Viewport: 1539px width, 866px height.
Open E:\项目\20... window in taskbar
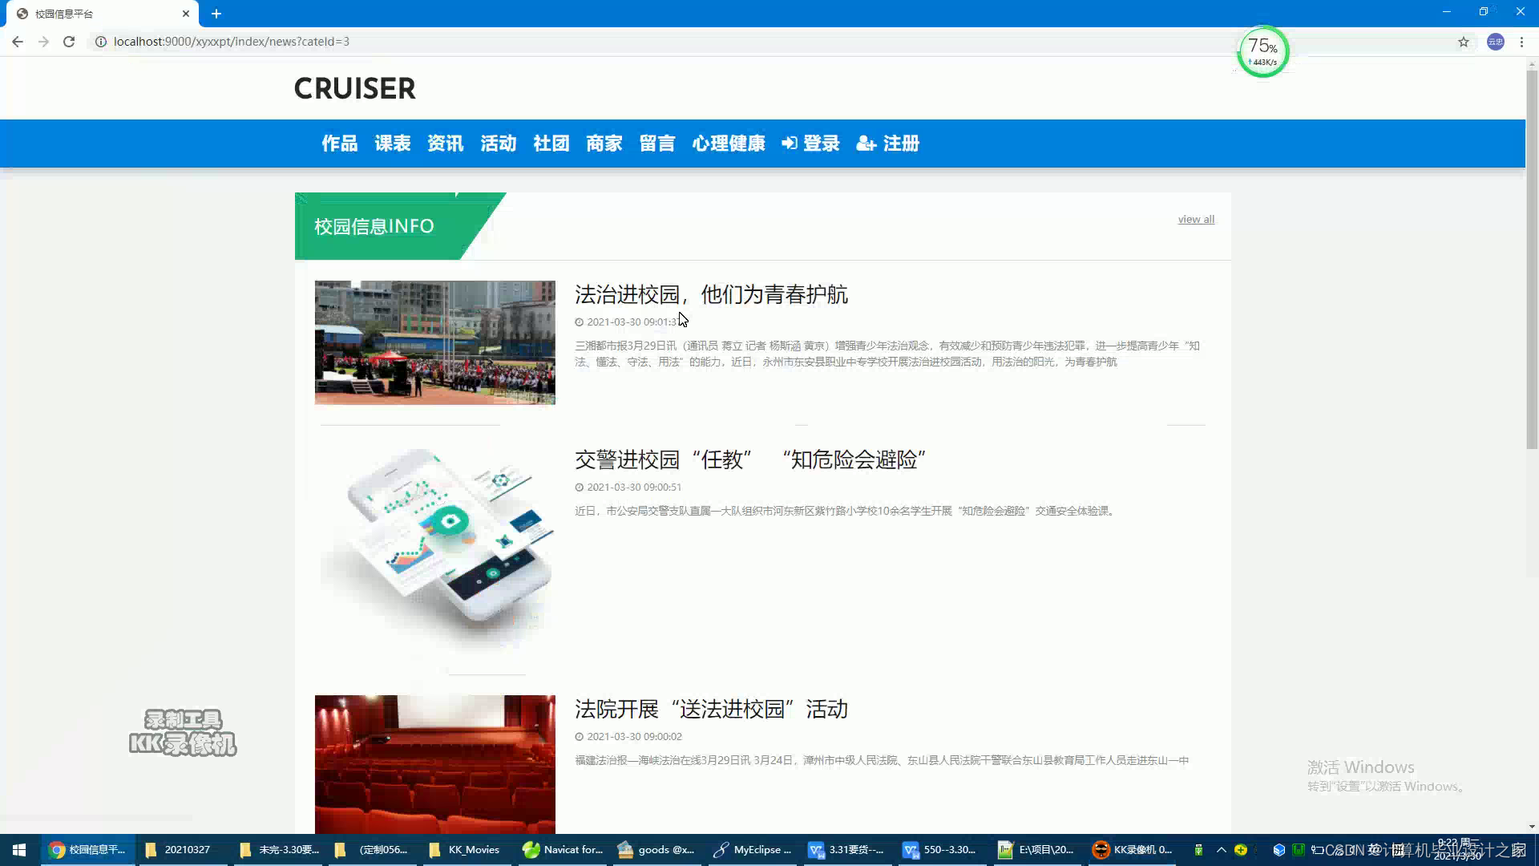(x=1037, y=850)
